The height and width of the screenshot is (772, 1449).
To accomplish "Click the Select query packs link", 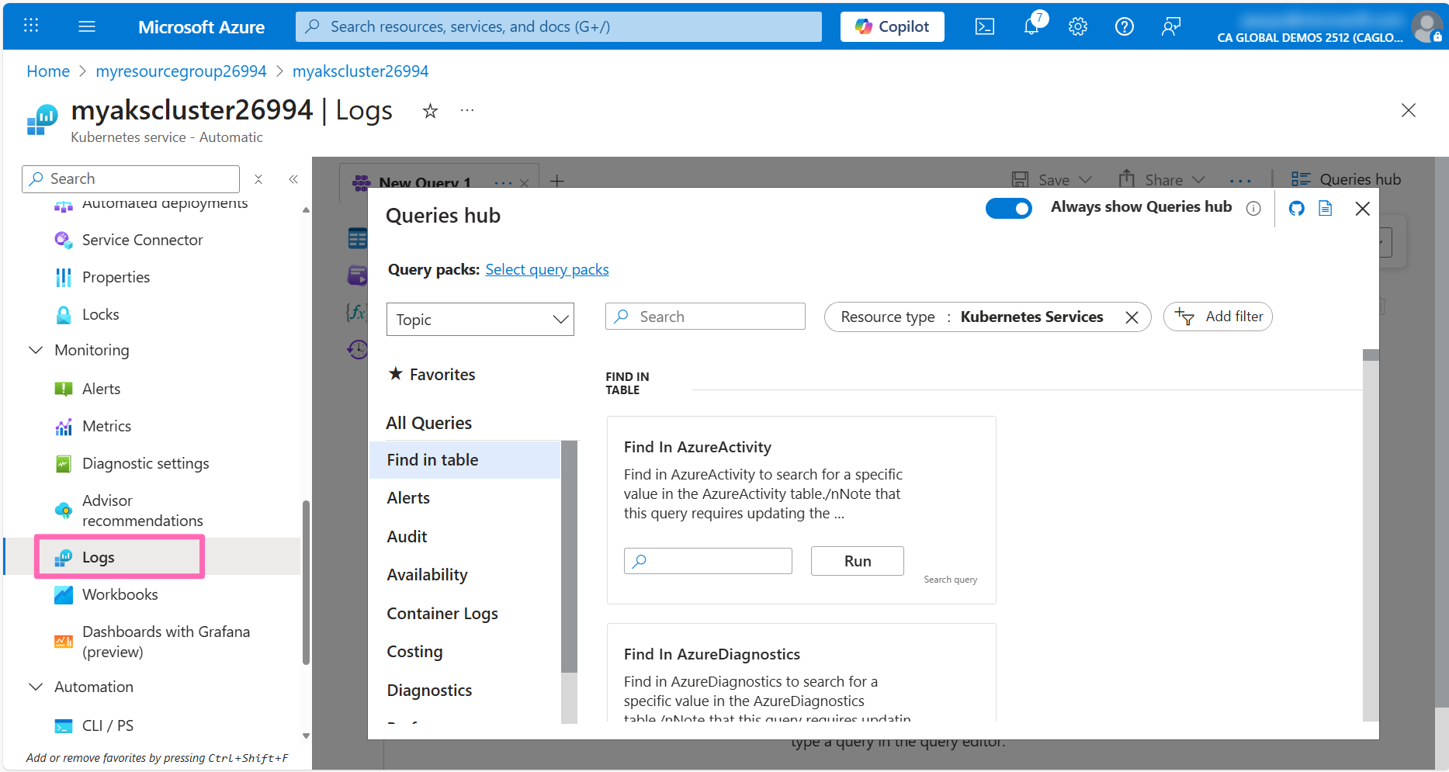I will (546, 269).
